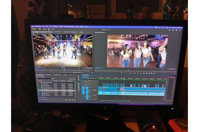Switch to Essential Graphics tab
199x132 pixels.
point(57,75)
